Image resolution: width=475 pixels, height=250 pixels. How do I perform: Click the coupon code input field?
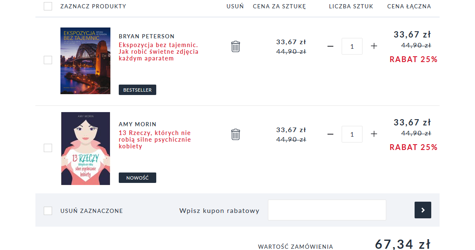coord(327,210)
